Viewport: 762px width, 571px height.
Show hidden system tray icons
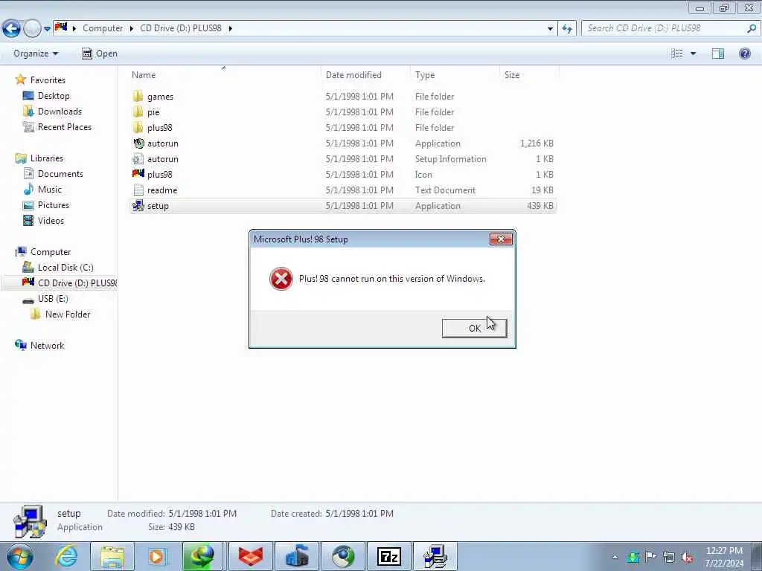coord(615,557)
